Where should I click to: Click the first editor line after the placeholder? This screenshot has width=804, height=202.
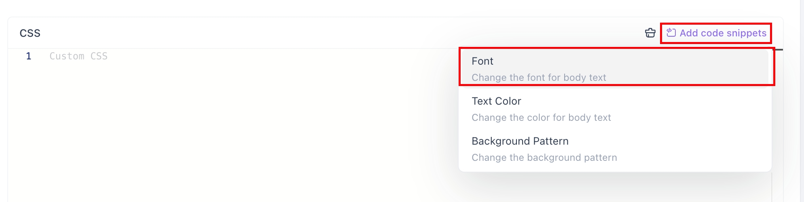(x=243, y=56)
